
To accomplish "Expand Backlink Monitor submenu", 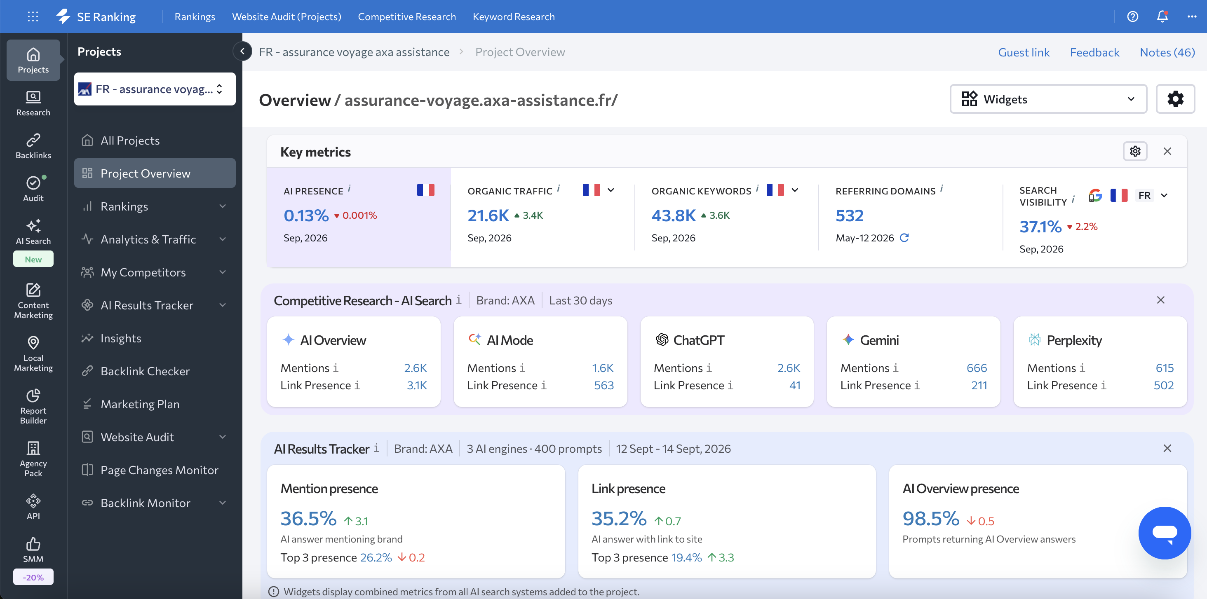I will point(223,503).
